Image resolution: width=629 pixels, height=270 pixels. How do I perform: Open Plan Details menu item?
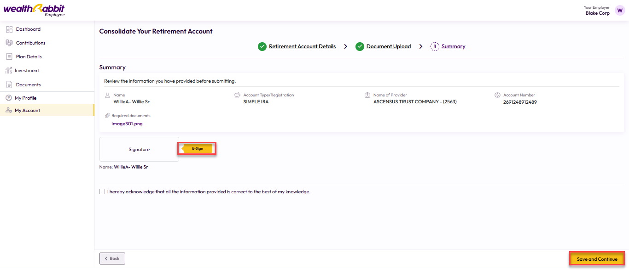[x=29, y=57]
